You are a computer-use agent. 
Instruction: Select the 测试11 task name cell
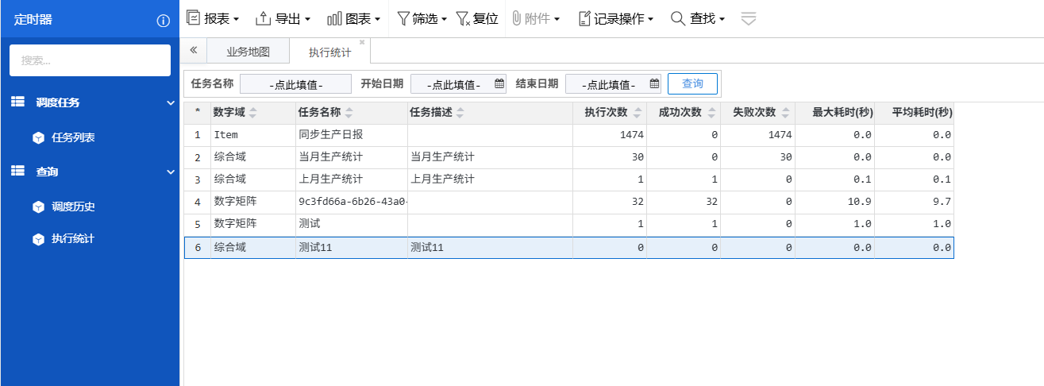352,247
